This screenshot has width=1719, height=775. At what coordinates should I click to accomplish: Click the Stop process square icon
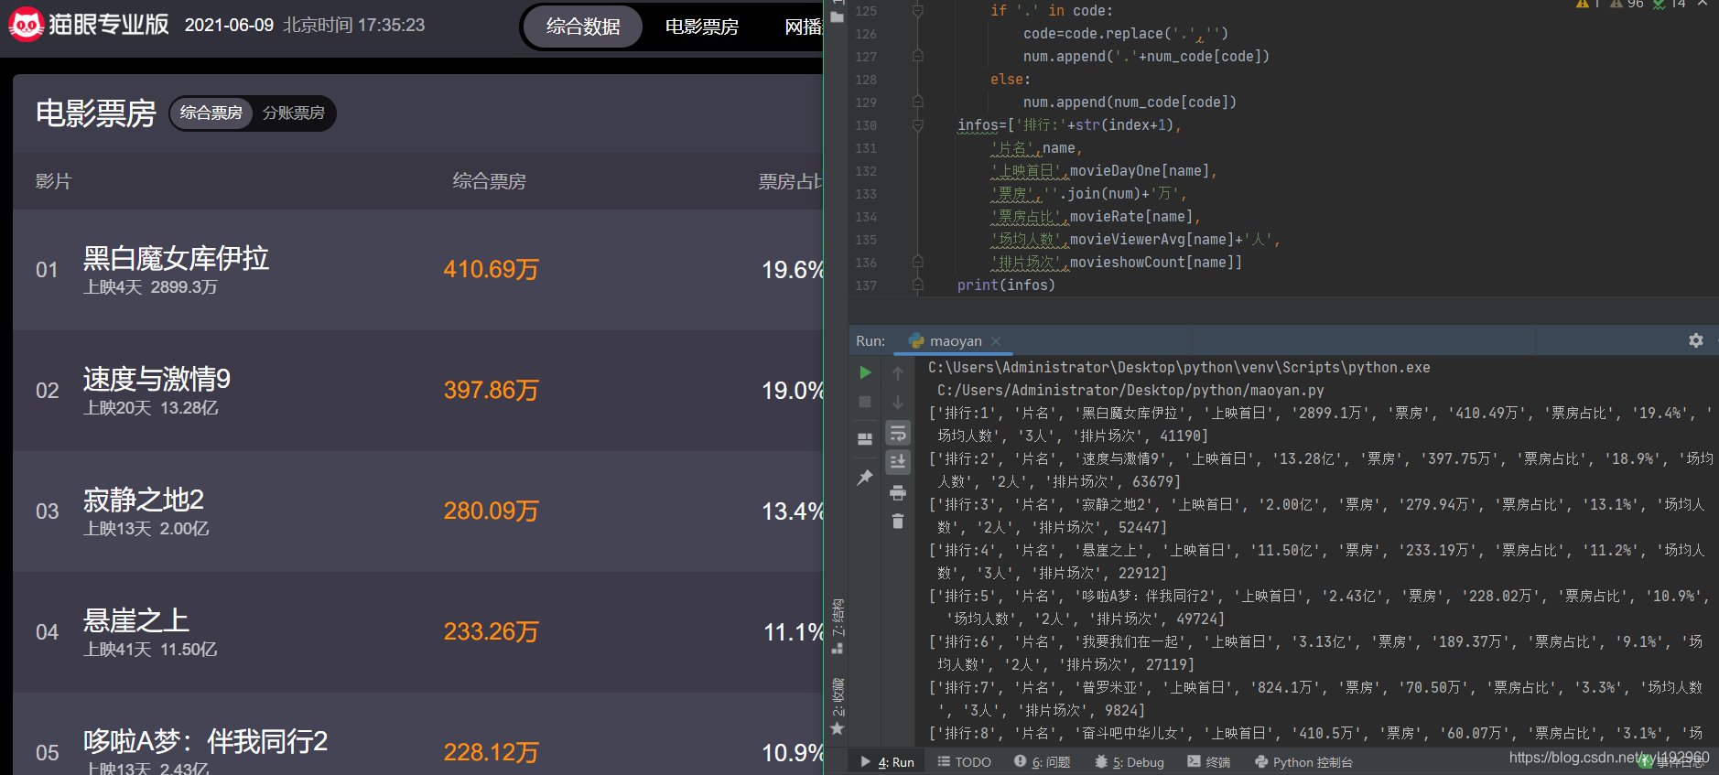(865, 402)
